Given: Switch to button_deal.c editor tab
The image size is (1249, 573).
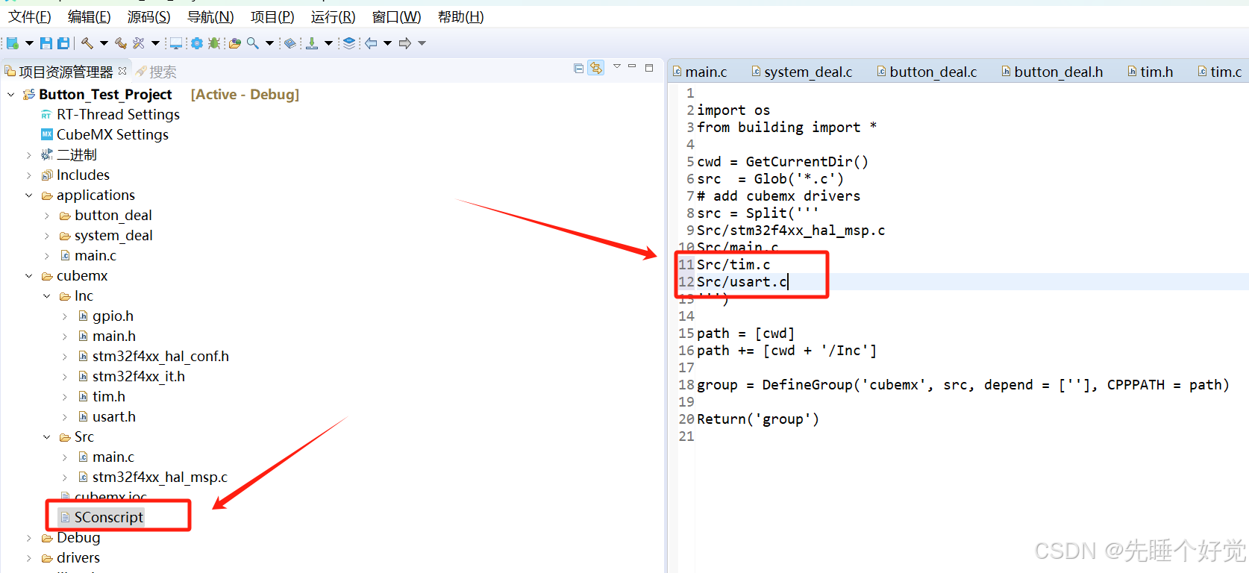Looking at the screenshot, I should click(927, 72).
